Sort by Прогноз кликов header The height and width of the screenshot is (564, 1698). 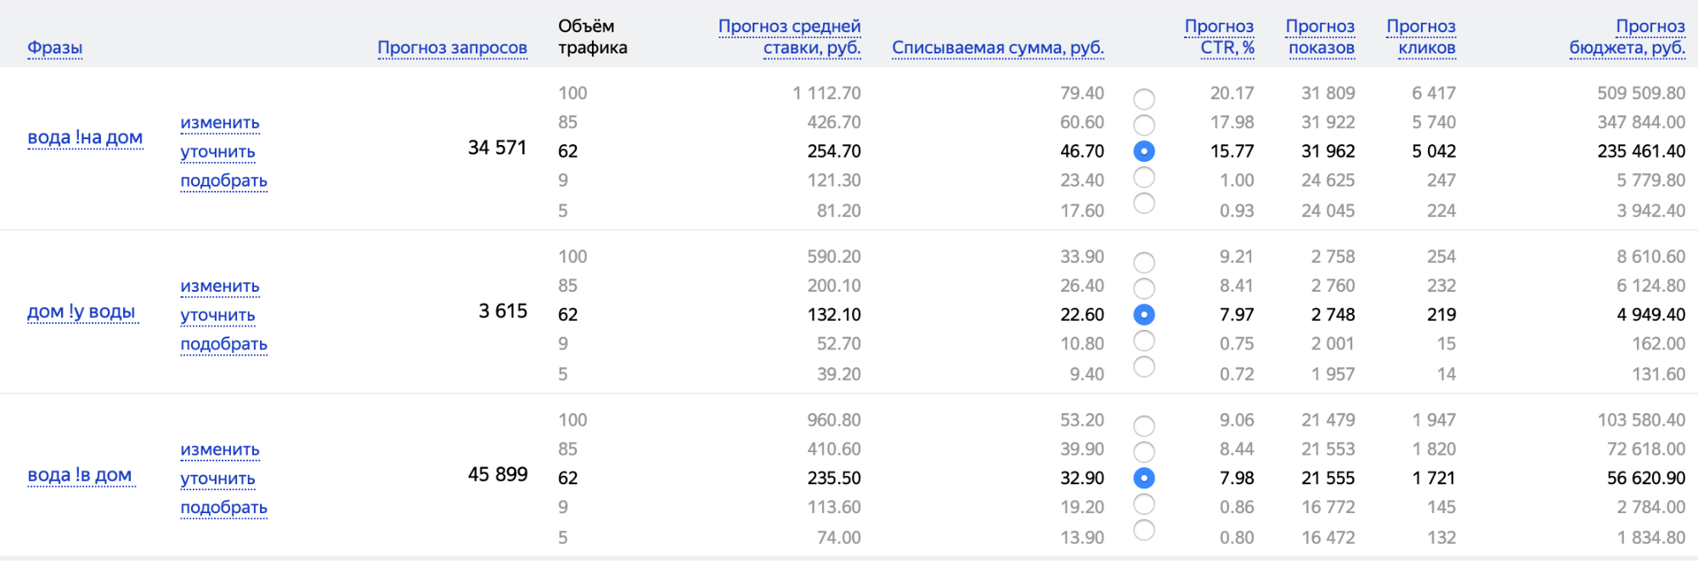(x=1421, y=37)
